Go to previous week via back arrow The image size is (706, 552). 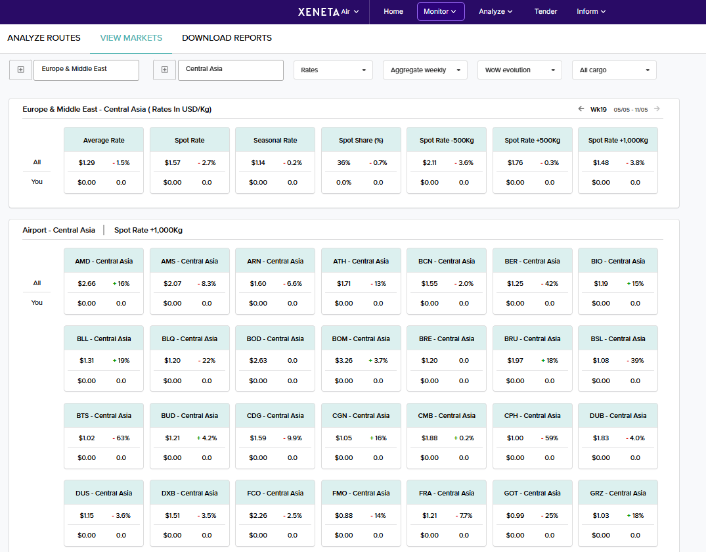580,109
